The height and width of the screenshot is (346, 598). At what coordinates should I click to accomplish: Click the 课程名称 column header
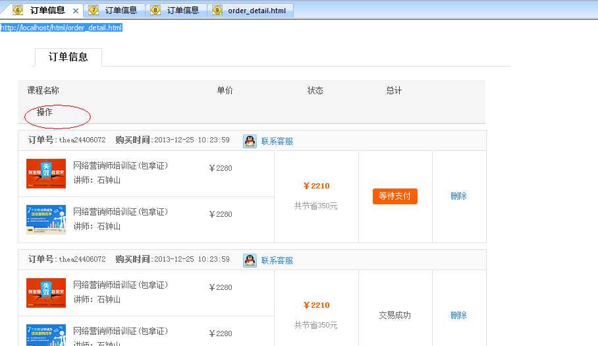pos(43,90)
